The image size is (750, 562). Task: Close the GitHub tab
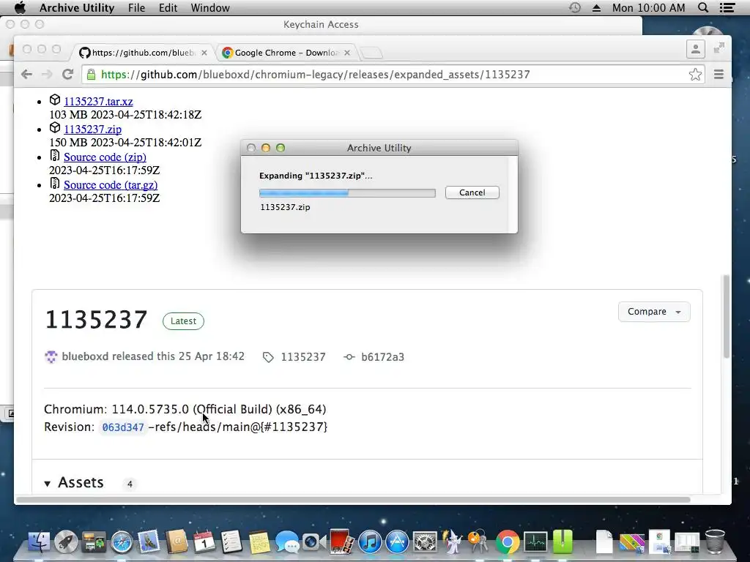[204, 53]
